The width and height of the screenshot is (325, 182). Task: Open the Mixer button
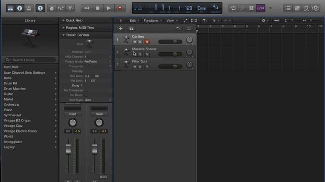pos(61,8)
